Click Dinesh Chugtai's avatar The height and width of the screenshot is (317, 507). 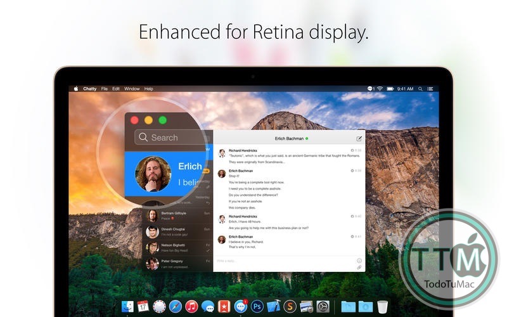(152, 231)
